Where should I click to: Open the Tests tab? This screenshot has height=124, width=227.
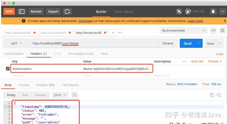pos(104,54)
